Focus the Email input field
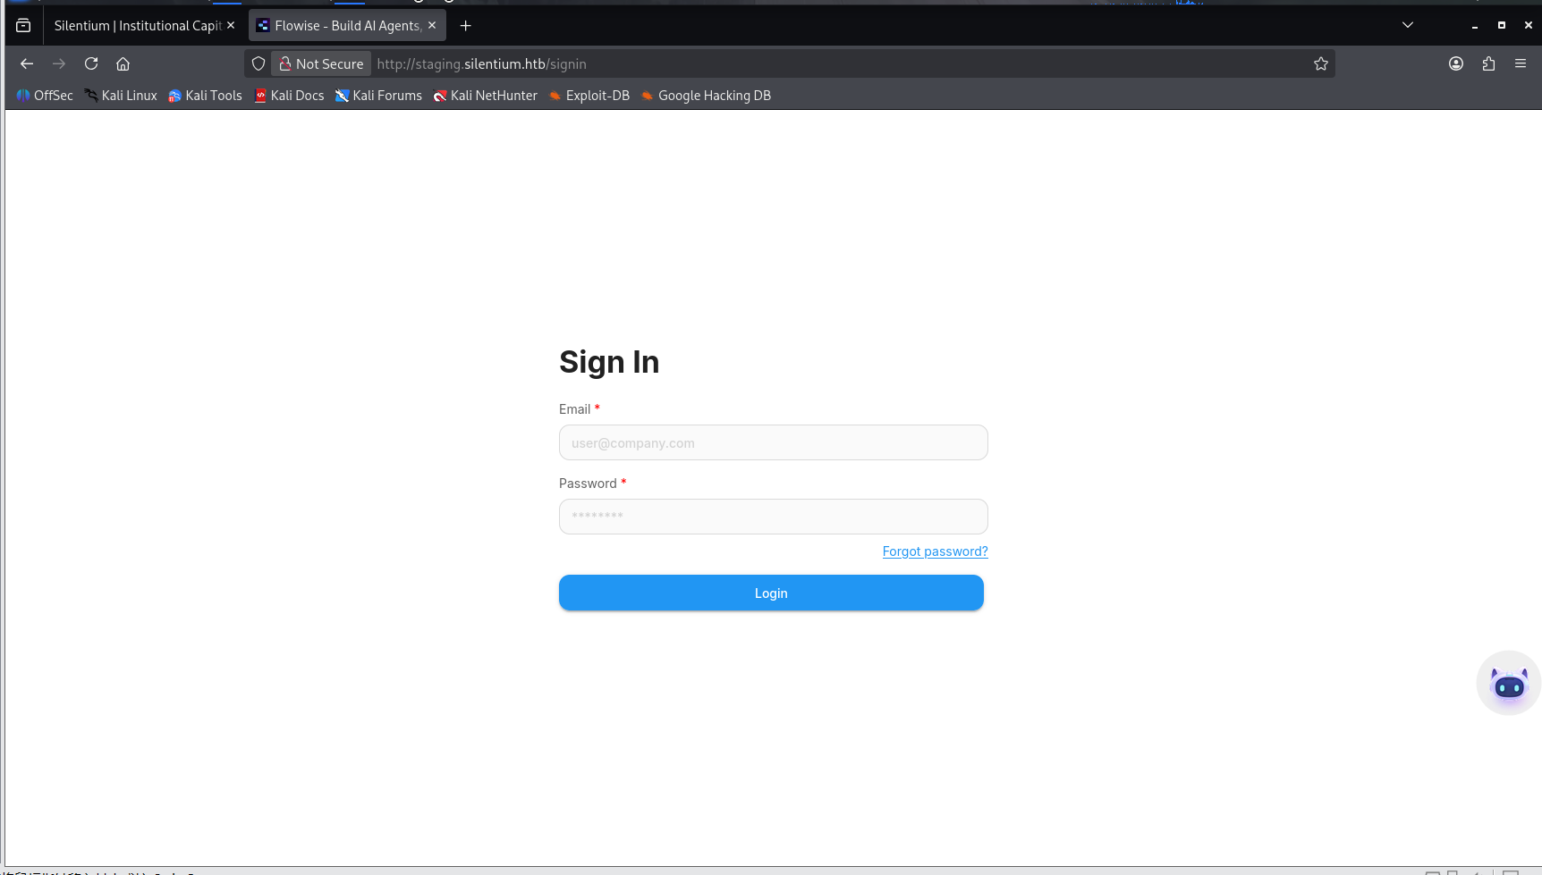1542x875 pixels. pos(773,442)
